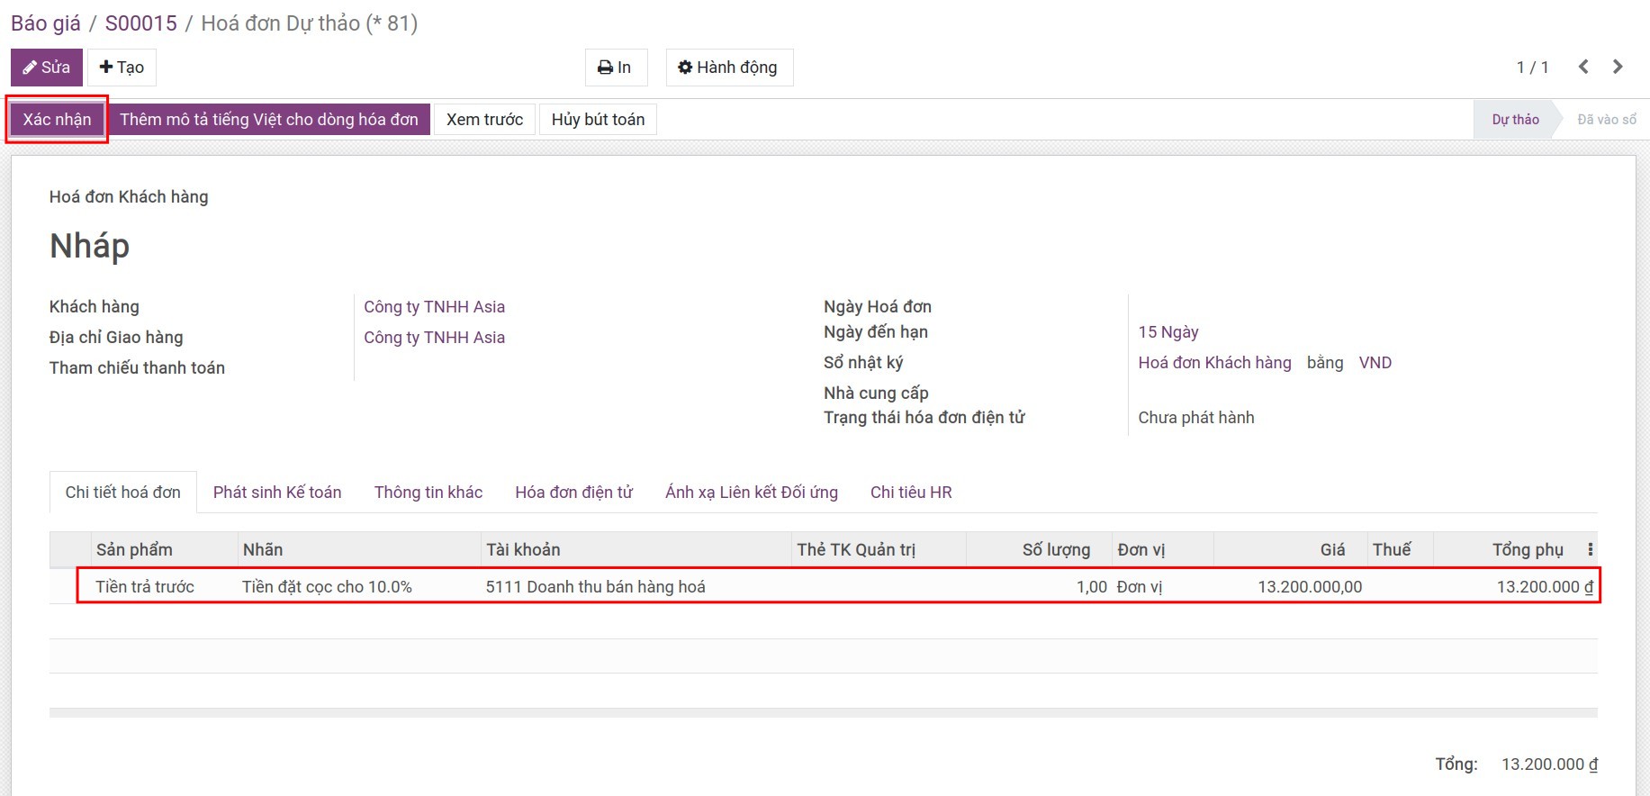
Task: Click Chưa phát hành status text
Action: point(1196,418)
